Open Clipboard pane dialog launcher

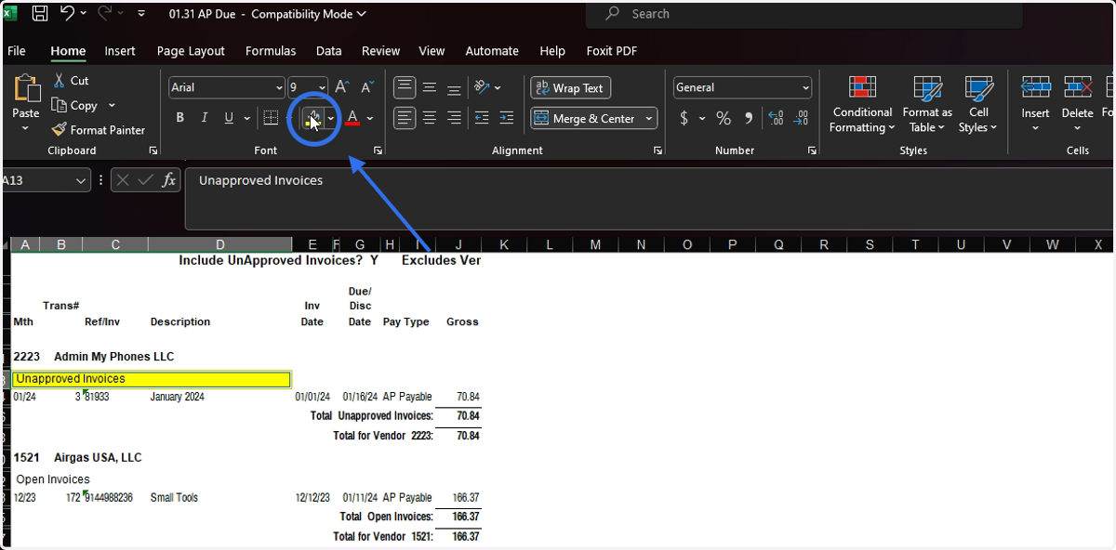pos(153,151)
